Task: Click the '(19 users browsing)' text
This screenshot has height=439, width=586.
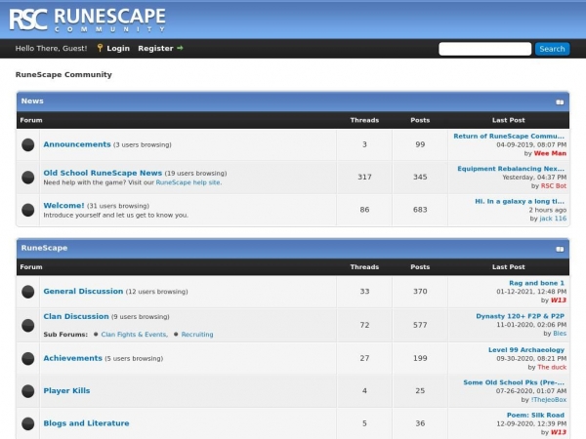Action: tap(195, 174)
